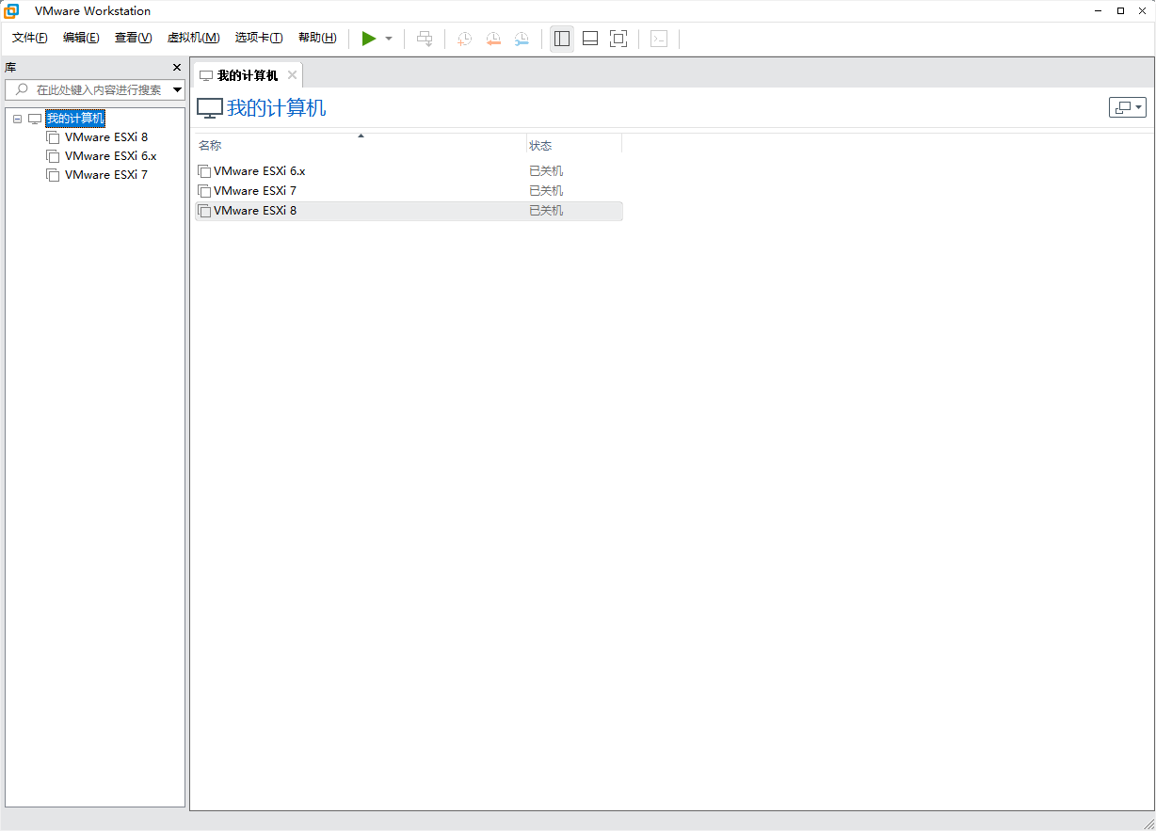The width and height of the screenshot is (1156, 831).
Task: Click the green power on play button
Action: pos(369,39)
